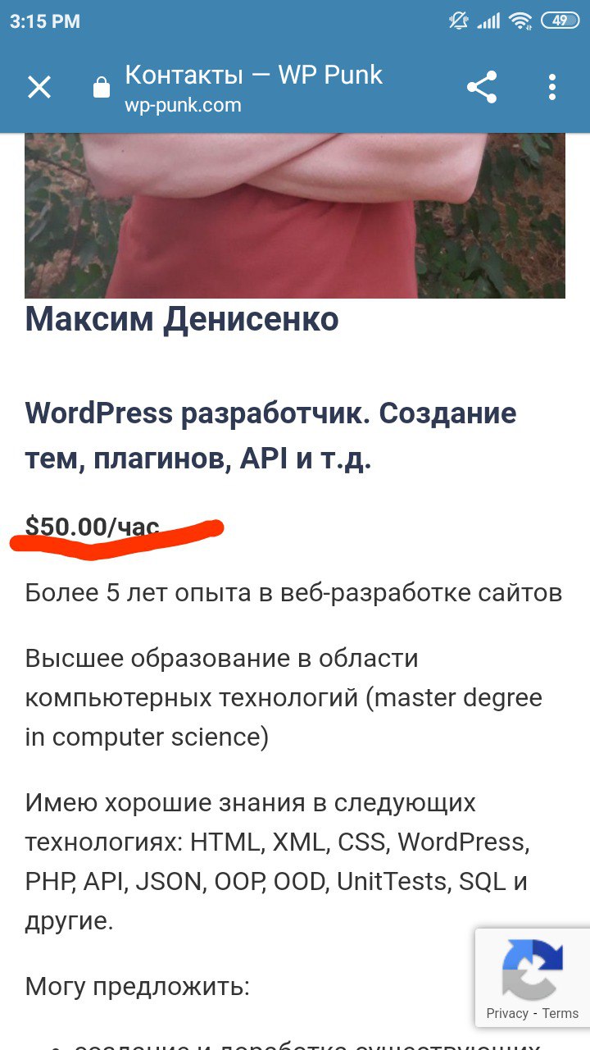590x1050 pixels.
Task: Tap the wp-punk.com URL text
Action: [183, 106]
